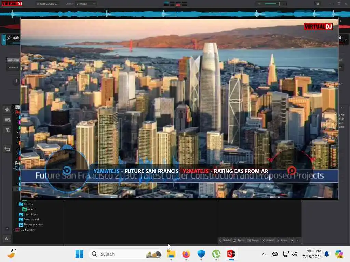Open the Last played list

(28, 214)
